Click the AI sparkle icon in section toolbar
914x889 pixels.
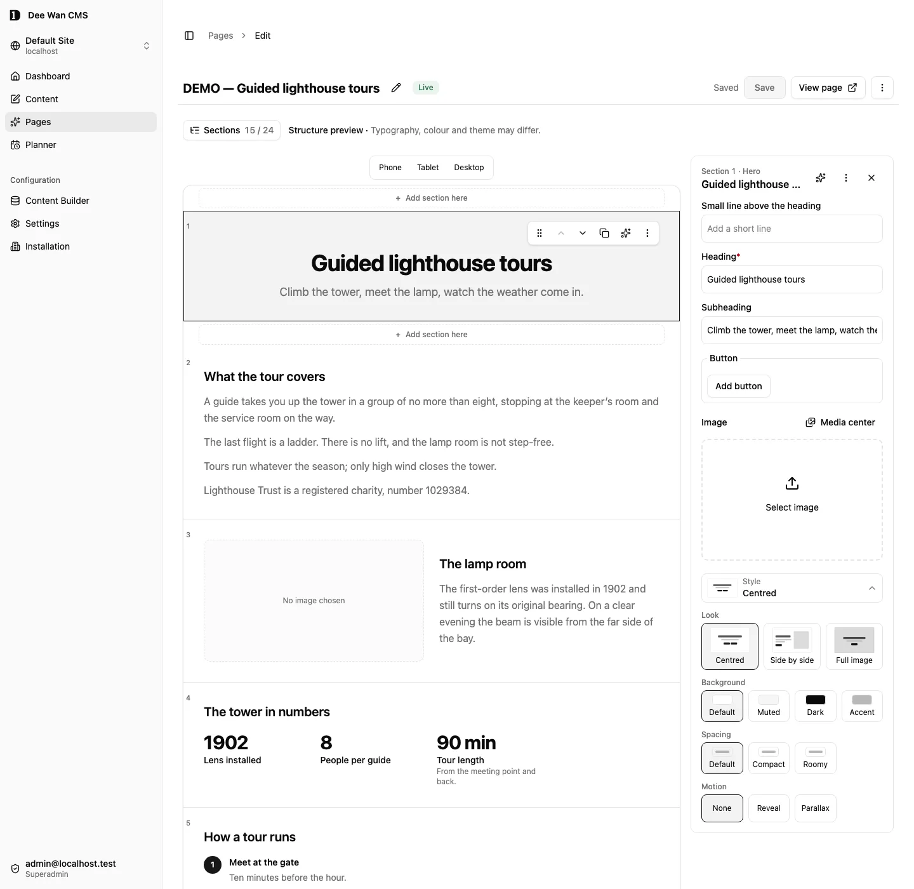click(626, 233)
